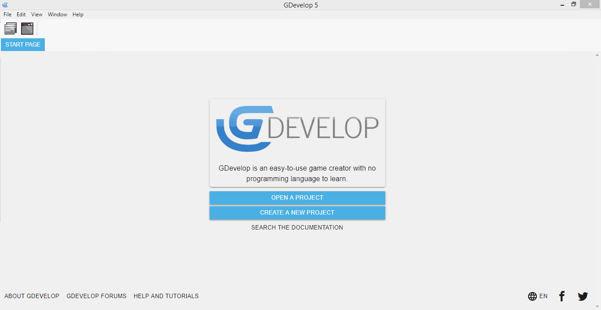Switch to the Start Page tab
Image resolution: width=601 pixels, height=310 pixels.
(23, 44)
